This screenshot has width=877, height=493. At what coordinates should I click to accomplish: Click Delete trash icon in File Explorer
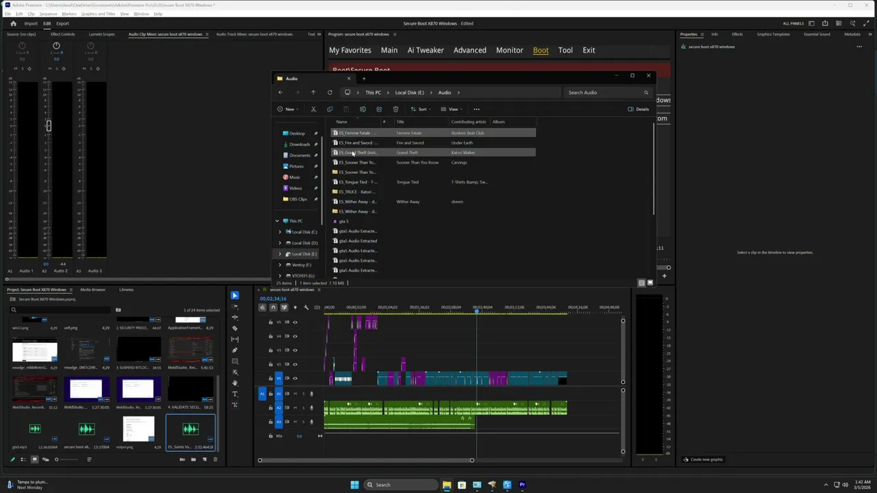395,109
